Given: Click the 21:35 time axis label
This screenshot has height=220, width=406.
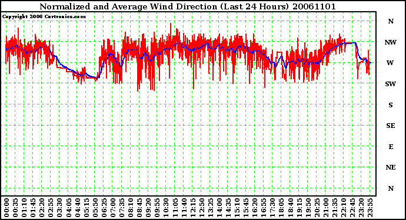Looking at the screenshot, I should (x=334, y=208).
